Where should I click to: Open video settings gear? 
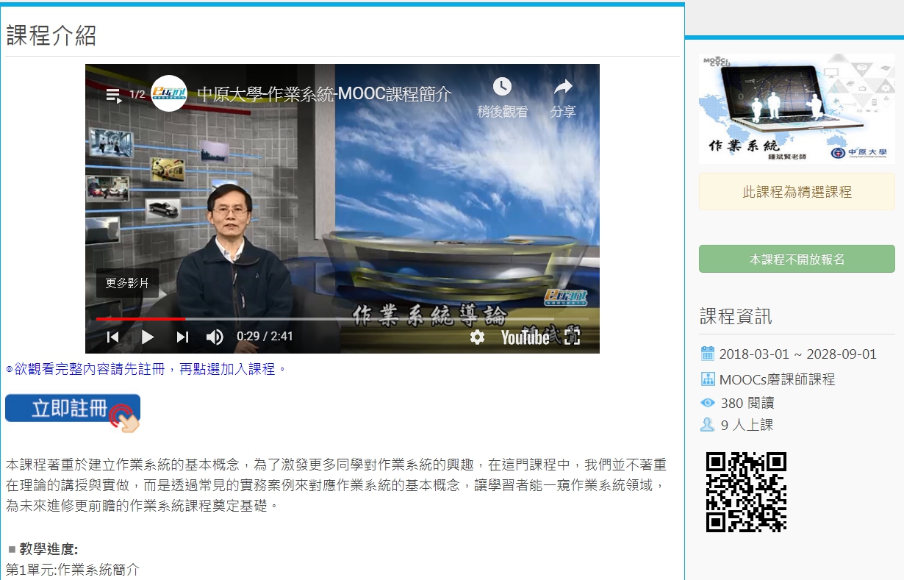tap(477, 337)
